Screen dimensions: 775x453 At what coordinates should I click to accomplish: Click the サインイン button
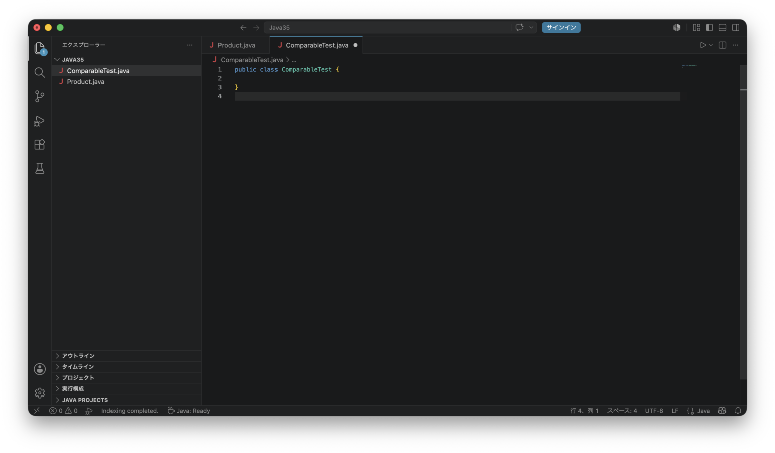561,28
